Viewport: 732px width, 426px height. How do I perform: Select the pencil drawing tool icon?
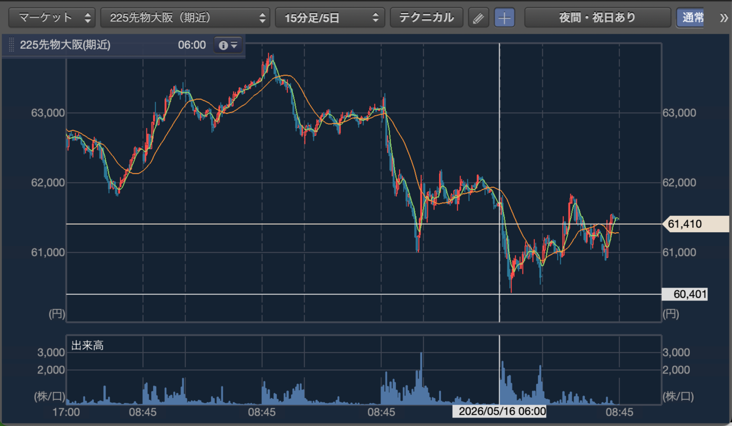tap(479, 18)
